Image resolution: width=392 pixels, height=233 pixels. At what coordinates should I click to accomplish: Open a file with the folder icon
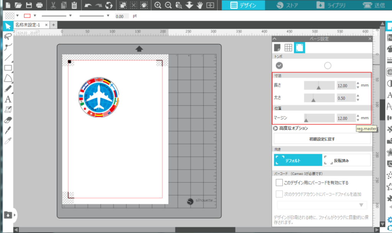[x=18, y=5]
